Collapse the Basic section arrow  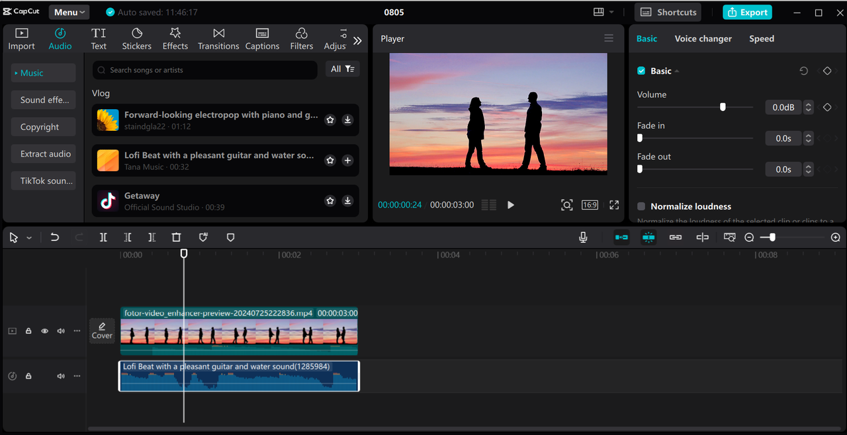pyautogui.click(x=677, y=71)
